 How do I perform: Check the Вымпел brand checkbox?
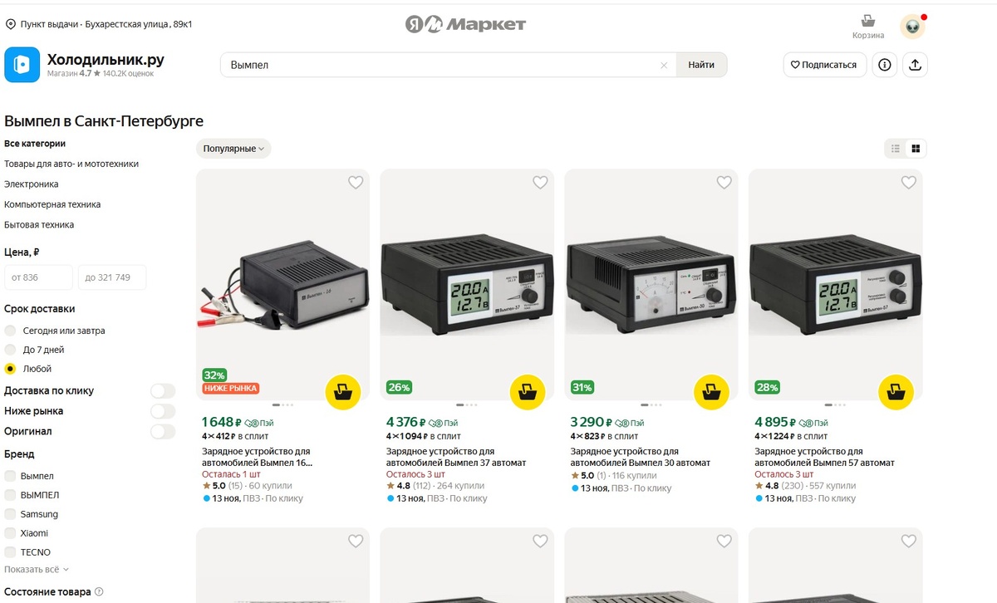click(10, 476)
